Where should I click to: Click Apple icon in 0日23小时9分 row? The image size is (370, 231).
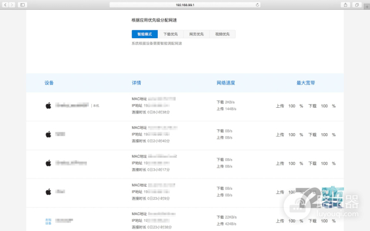click(48, 192)
